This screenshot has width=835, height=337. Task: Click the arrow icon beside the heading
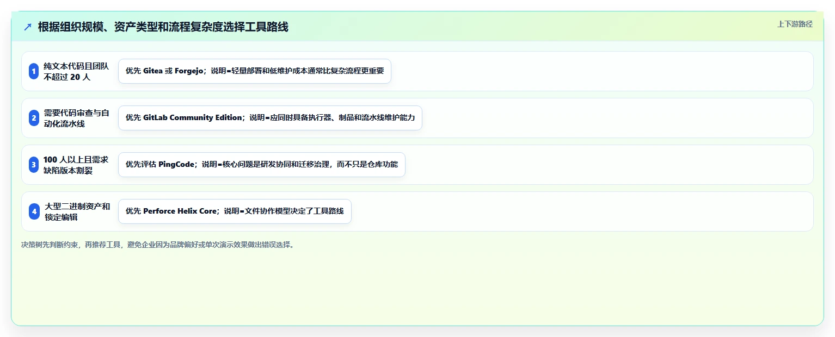pyautogui.click(x=27, y=27)
